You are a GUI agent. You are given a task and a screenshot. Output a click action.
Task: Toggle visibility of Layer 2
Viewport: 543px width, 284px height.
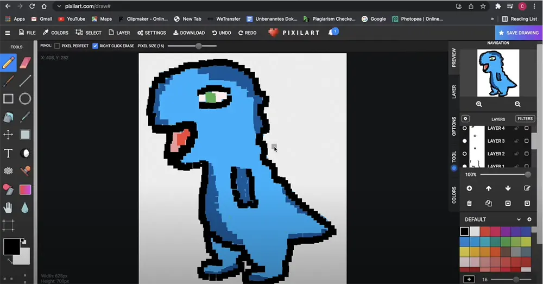pyautogui.click(x=465, y=154)
